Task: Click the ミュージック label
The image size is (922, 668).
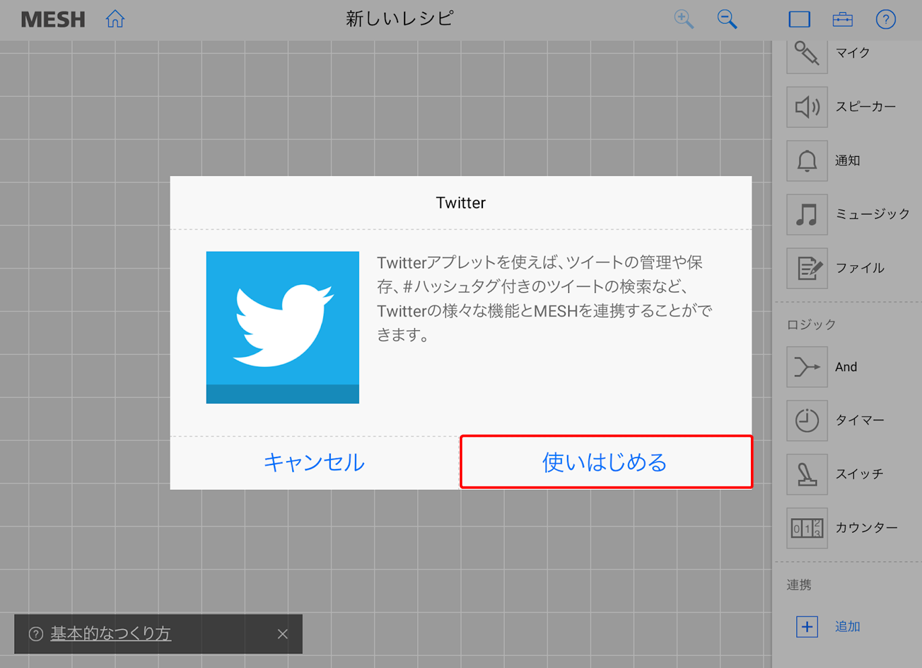Action: coord(872,214)
